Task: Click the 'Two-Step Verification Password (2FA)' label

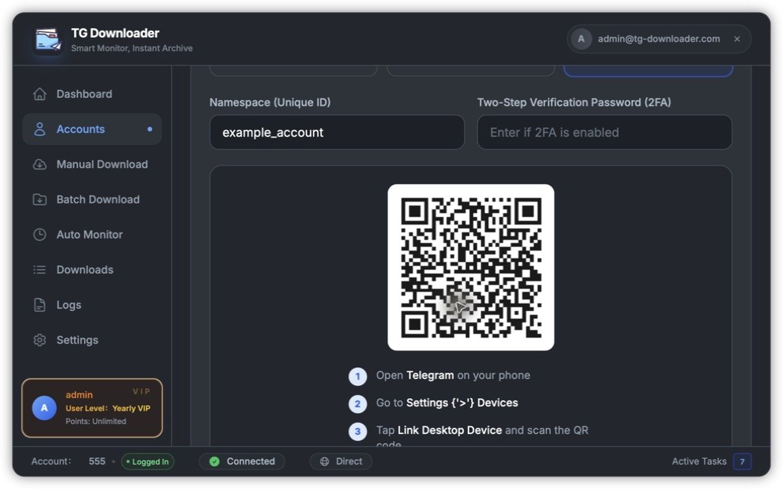Action: pyautogui.click(x=574, y=102)
